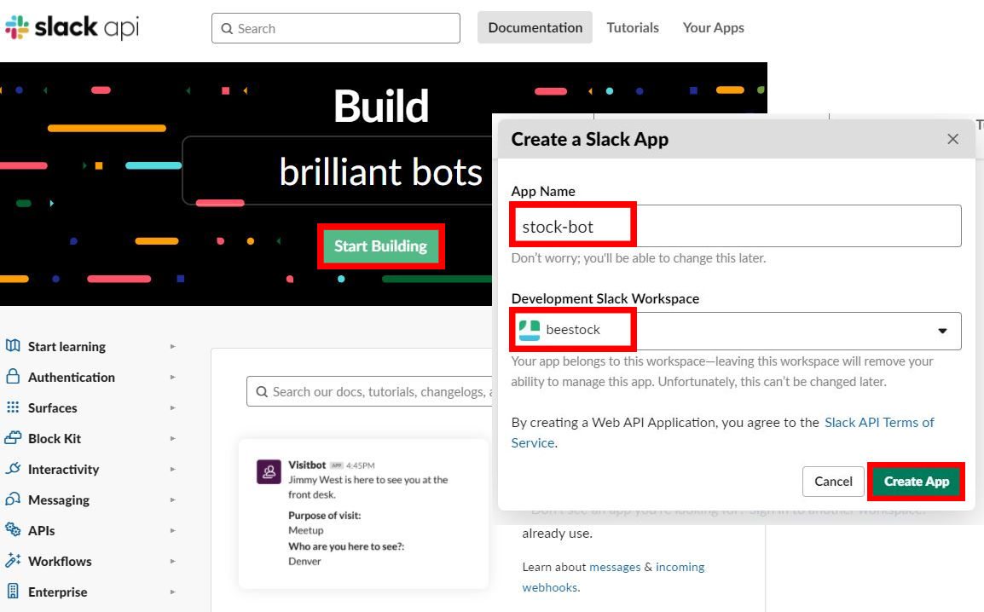Viewport: 984px width, 612px height.
Task: Open the messages link
Action: click(x=615, y=567)
